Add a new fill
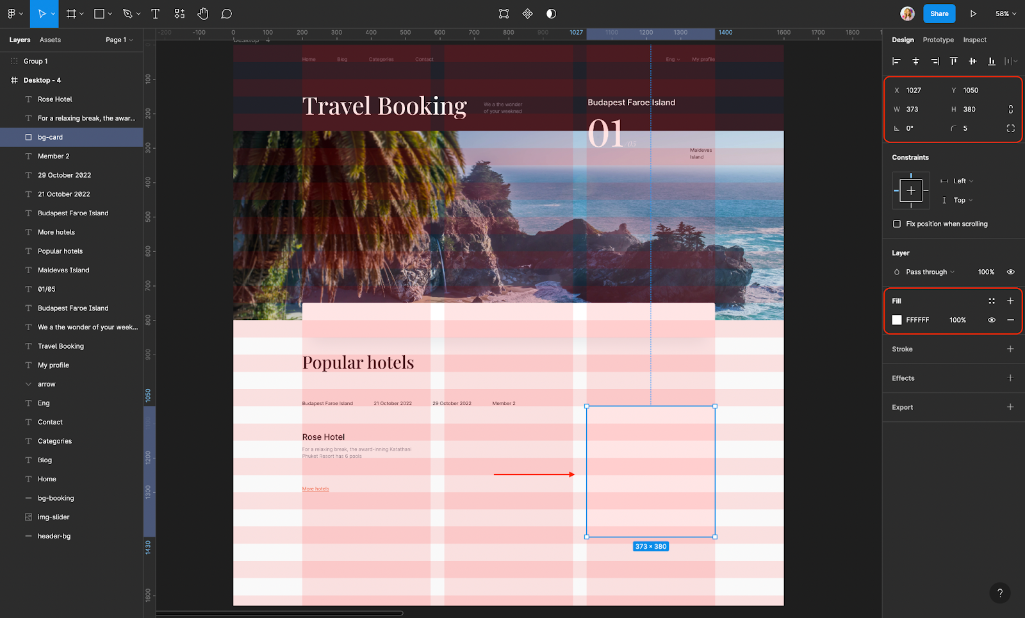The image size is (1025, 618). [x=1010, y=301]
